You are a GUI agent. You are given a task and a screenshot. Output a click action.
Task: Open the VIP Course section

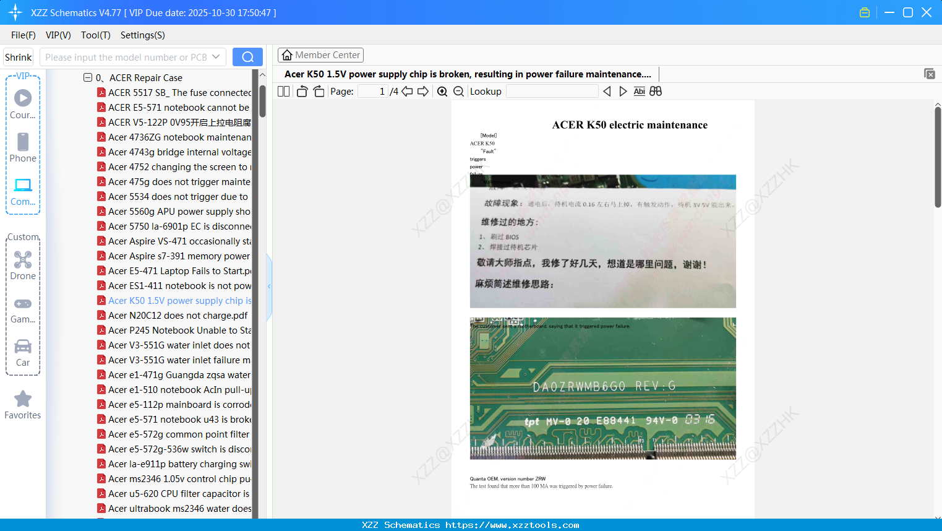coord(23,104)
